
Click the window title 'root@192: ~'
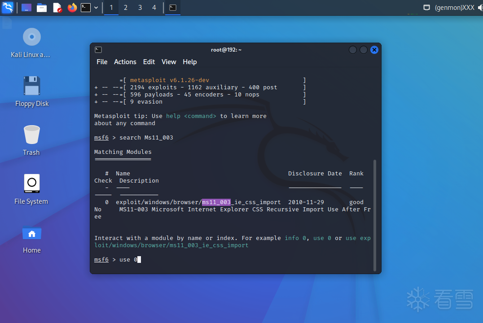point(226,50)
